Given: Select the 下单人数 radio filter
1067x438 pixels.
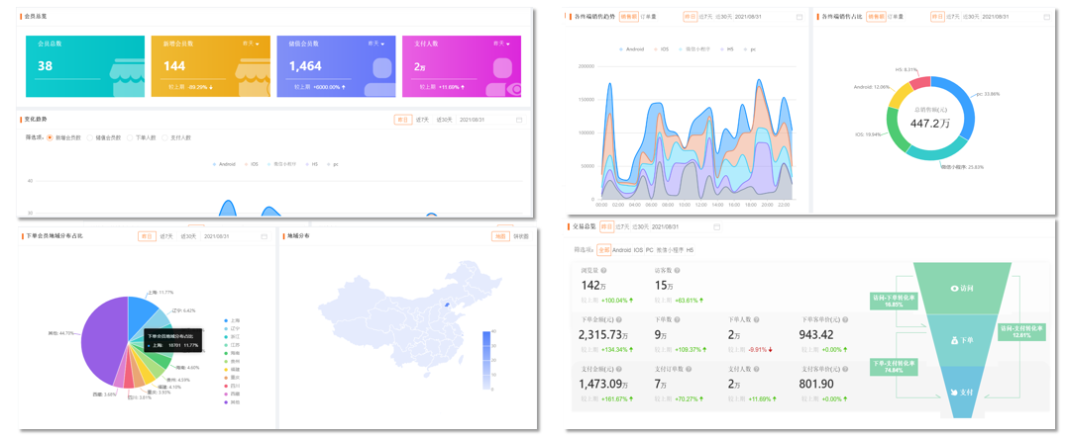Looking at the screenshot, I should (128, 138).
